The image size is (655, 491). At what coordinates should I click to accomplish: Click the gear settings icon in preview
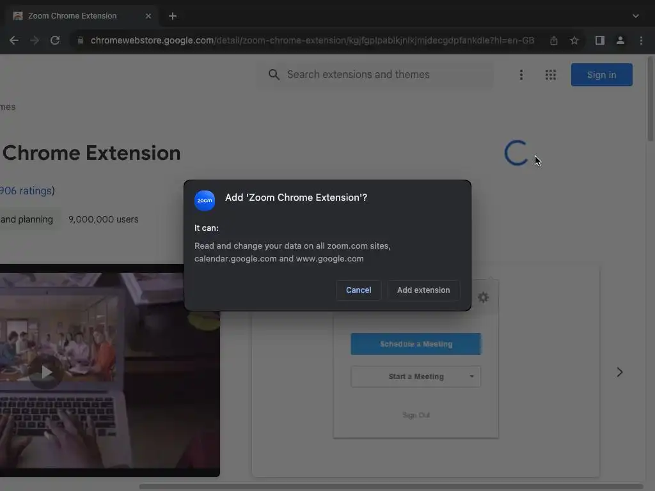[x=484, y=297]
